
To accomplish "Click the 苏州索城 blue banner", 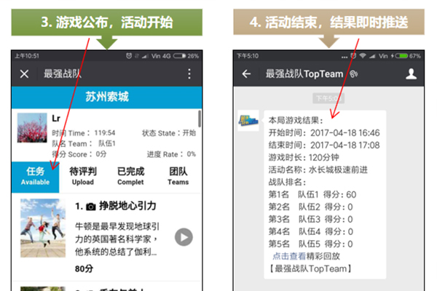I will [107, 97].
